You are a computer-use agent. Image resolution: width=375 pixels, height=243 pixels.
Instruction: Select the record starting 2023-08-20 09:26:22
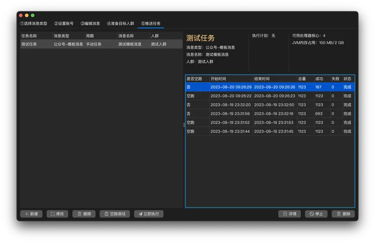pos(270,96)
